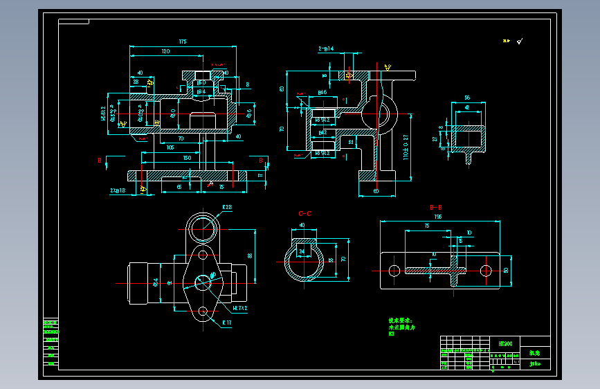Image resolution: width=600 pixels, height=389 pixels.
Task: Select the M27X2 thread callout
Action: (240, 308)
